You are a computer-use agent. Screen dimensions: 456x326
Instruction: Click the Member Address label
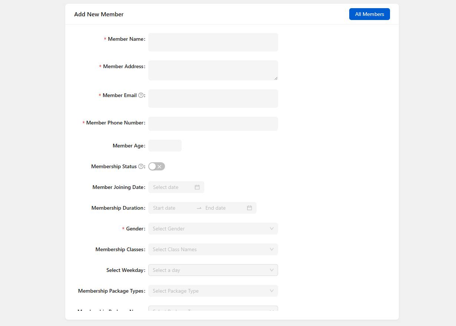[x=123, y=66]
